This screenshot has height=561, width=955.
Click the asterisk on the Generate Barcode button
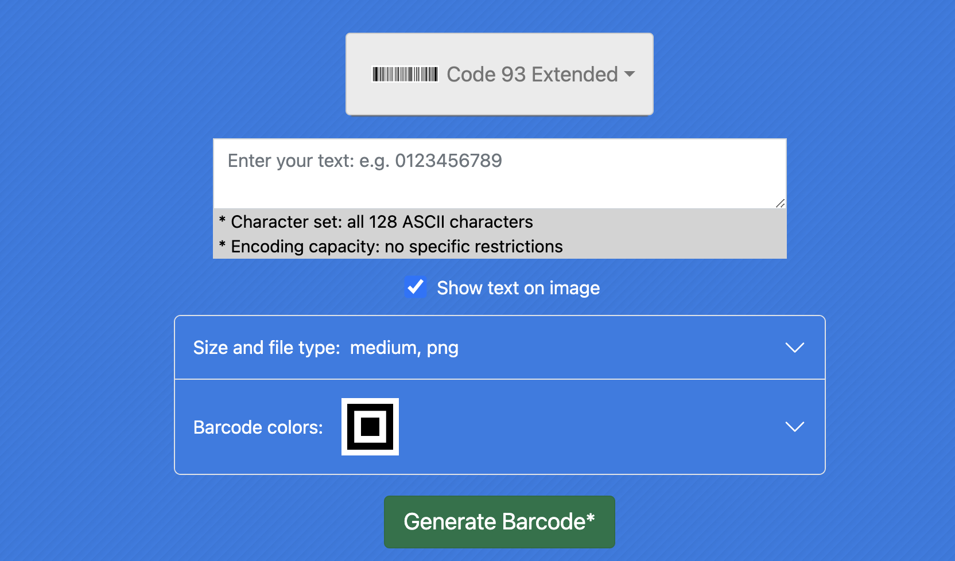[x=591, y=517]
